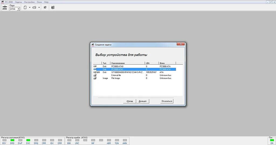276x145 pixels.
Task: Click Image type cell of File Image
Action: pyautogui.click(x=105, y=78)
